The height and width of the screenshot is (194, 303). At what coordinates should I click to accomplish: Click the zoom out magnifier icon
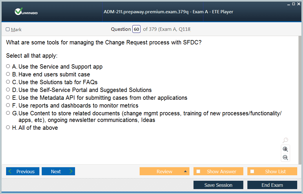(x=285, y=158)
